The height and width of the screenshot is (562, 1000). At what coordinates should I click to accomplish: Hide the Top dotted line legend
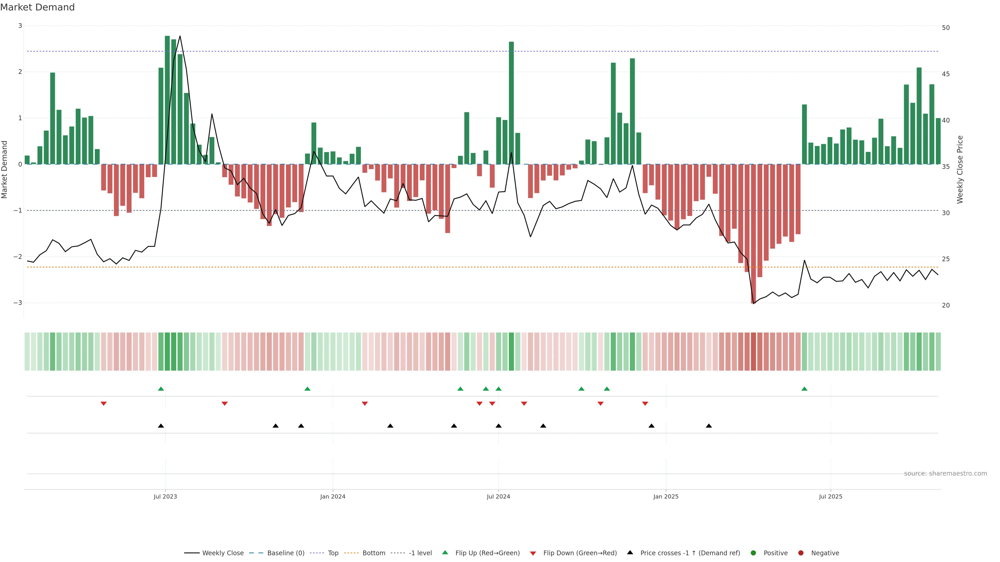pos(333,553)
